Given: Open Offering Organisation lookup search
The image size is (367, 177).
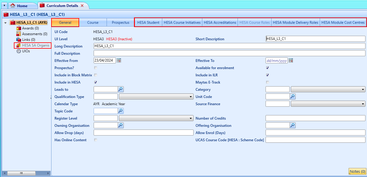Looking at the screenshot, I should [292, 125].
